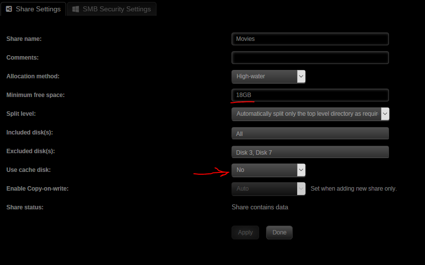Image resolution: width=425 pixels, height=265 pixels.
Task: Click the Windows icon on SMB Security tab
Action: [76, 9]
